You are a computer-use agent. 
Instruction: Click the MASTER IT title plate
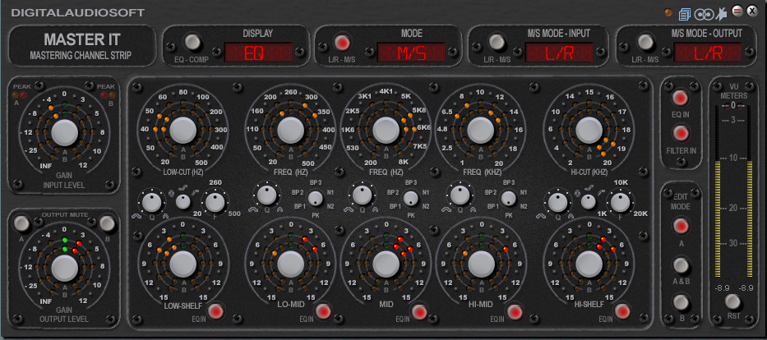[x=81, y=46]
